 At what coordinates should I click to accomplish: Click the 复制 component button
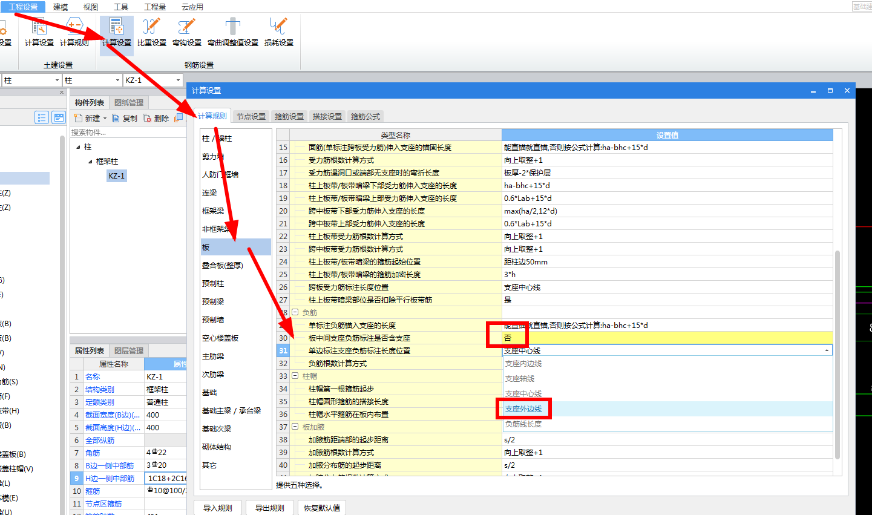tap(125, 118)
